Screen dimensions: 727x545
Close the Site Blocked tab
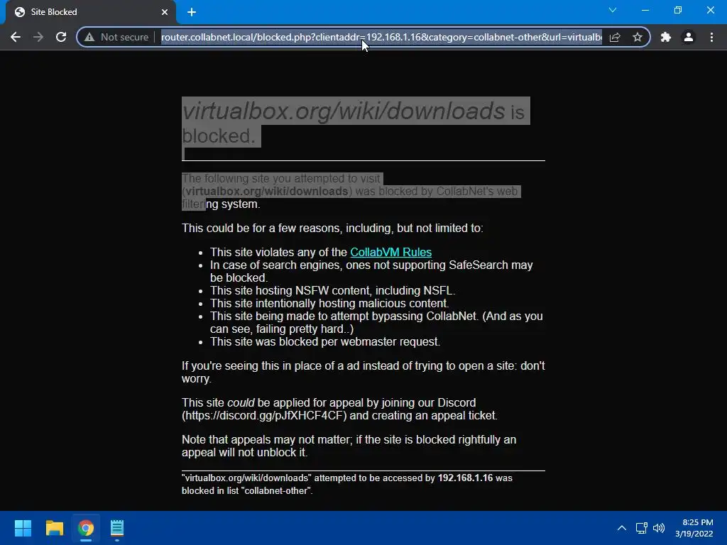165,12
